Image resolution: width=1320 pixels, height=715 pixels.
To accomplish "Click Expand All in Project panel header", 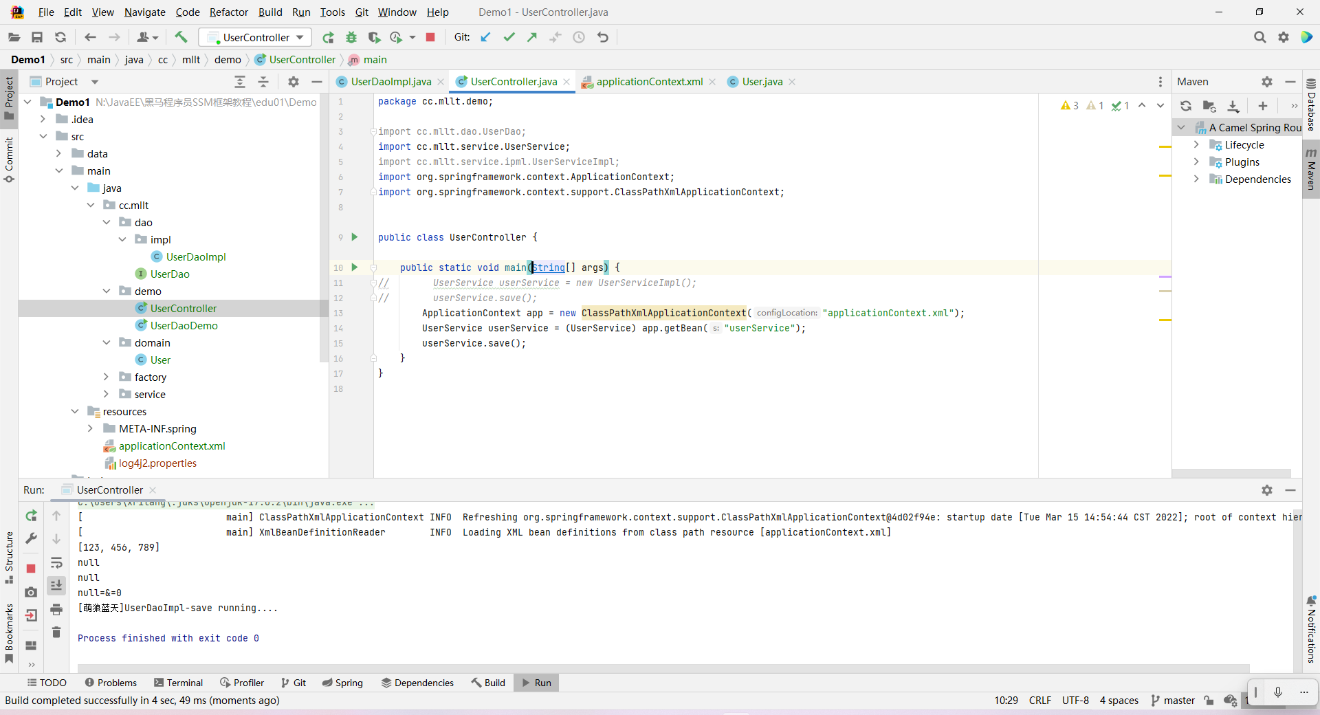I will click(240, 82).
